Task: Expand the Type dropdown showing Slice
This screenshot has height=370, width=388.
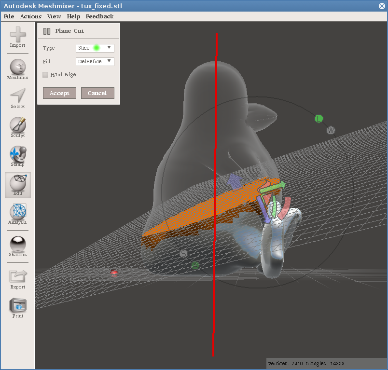Action: [x=95, y=48]
